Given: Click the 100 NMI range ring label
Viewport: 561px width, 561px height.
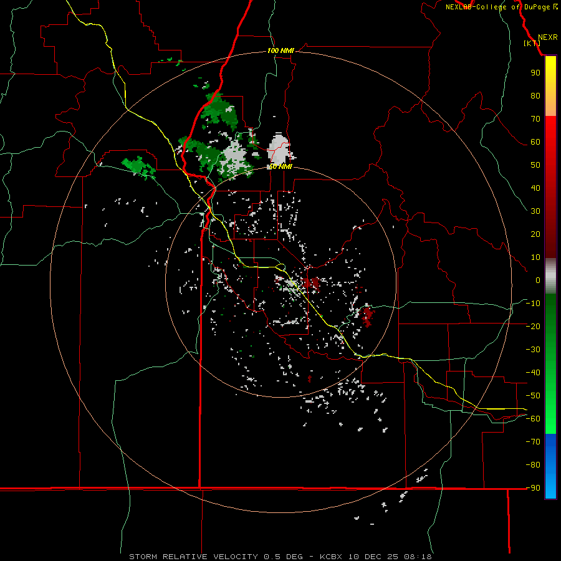Looking at the screenshot, I should click(280, 51).
